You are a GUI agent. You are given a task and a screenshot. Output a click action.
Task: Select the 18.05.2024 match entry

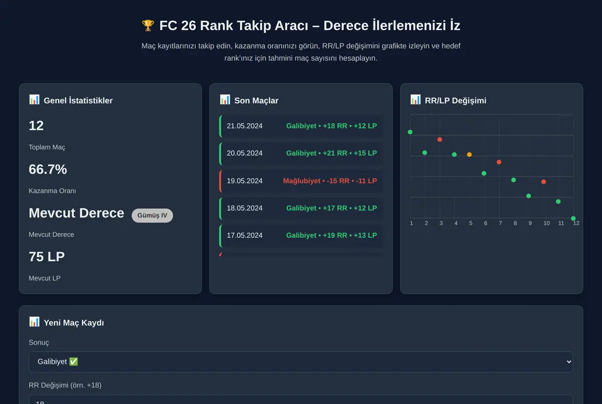(301, 209)
